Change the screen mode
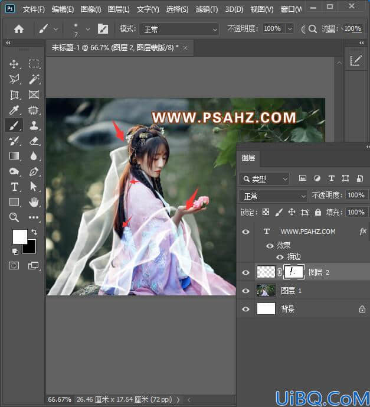The image size is (370, 407). coord(34,266)
